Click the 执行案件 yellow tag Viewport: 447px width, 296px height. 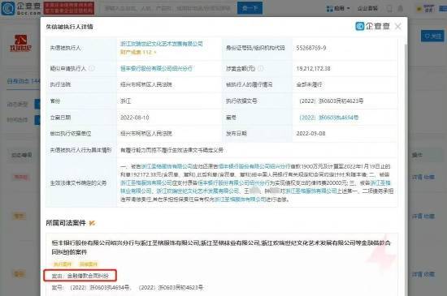[x=63, y=264]
